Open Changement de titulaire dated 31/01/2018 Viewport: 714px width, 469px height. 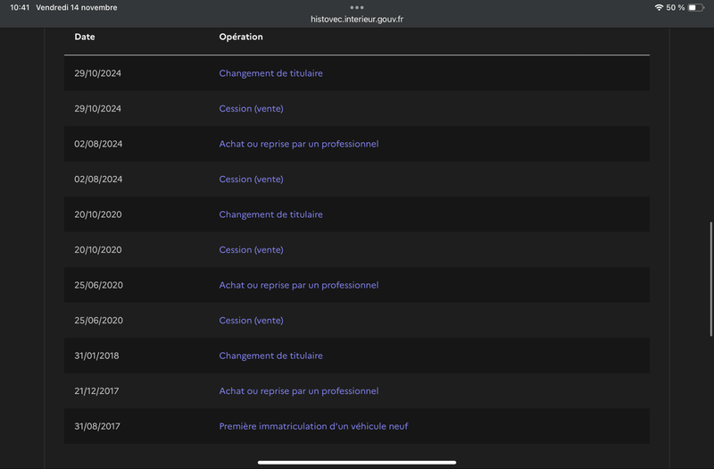pyautogui.click(x=270, y=356)
